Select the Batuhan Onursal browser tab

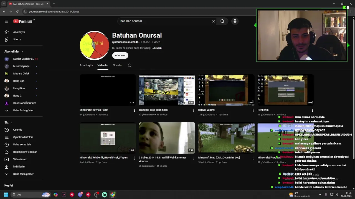28,4
